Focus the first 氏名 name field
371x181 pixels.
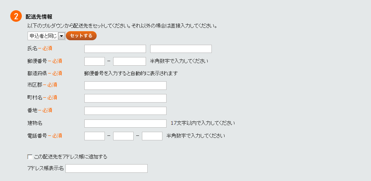coord(115,49)
